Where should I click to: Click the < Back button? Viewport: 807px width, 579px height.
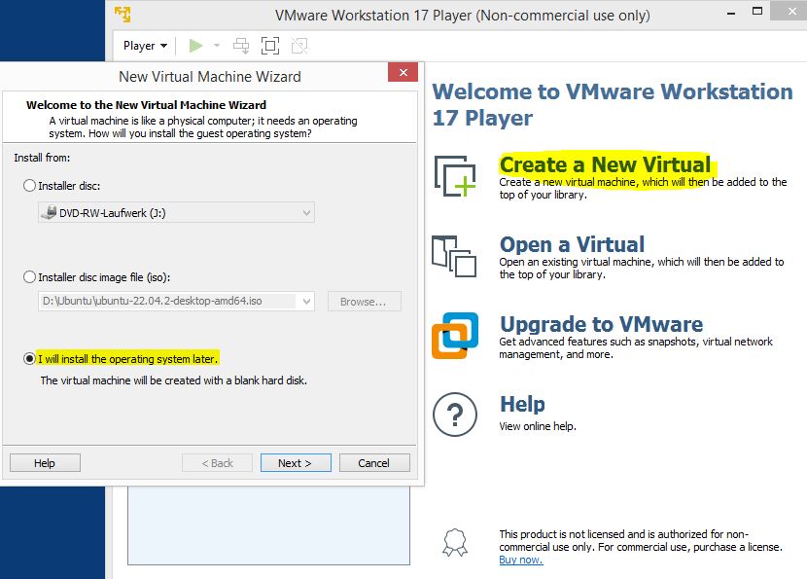[x=217, y=462]
